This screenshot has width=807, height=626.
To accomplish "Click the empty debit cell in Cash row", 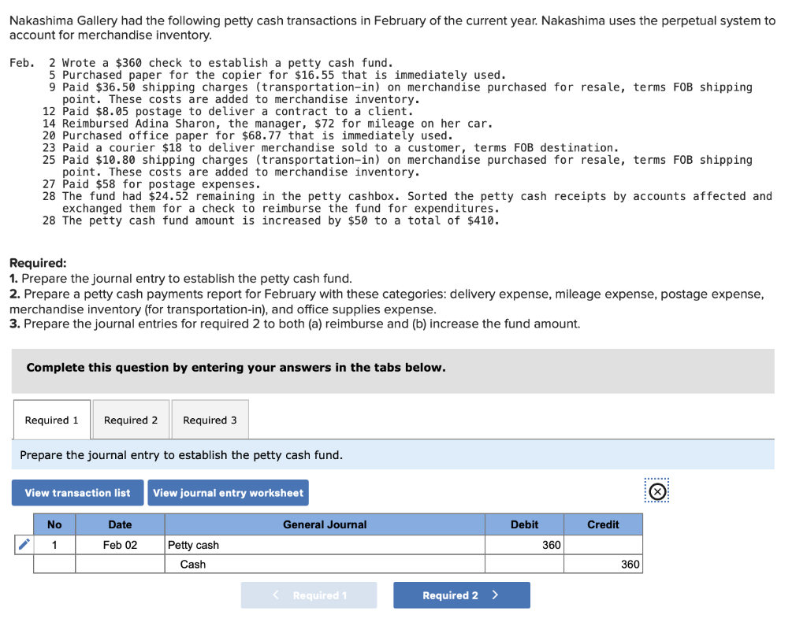I will coord(524,564).
